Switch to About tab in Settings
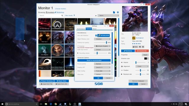The image size is (189, 106). pyautogui.click(x=94, y=29)
